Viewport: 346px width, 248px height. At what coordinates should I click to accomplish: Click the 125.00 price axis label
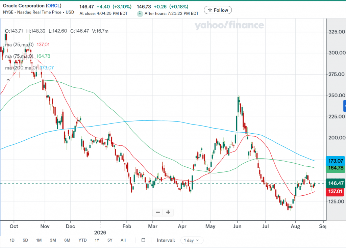click(337, 201)
